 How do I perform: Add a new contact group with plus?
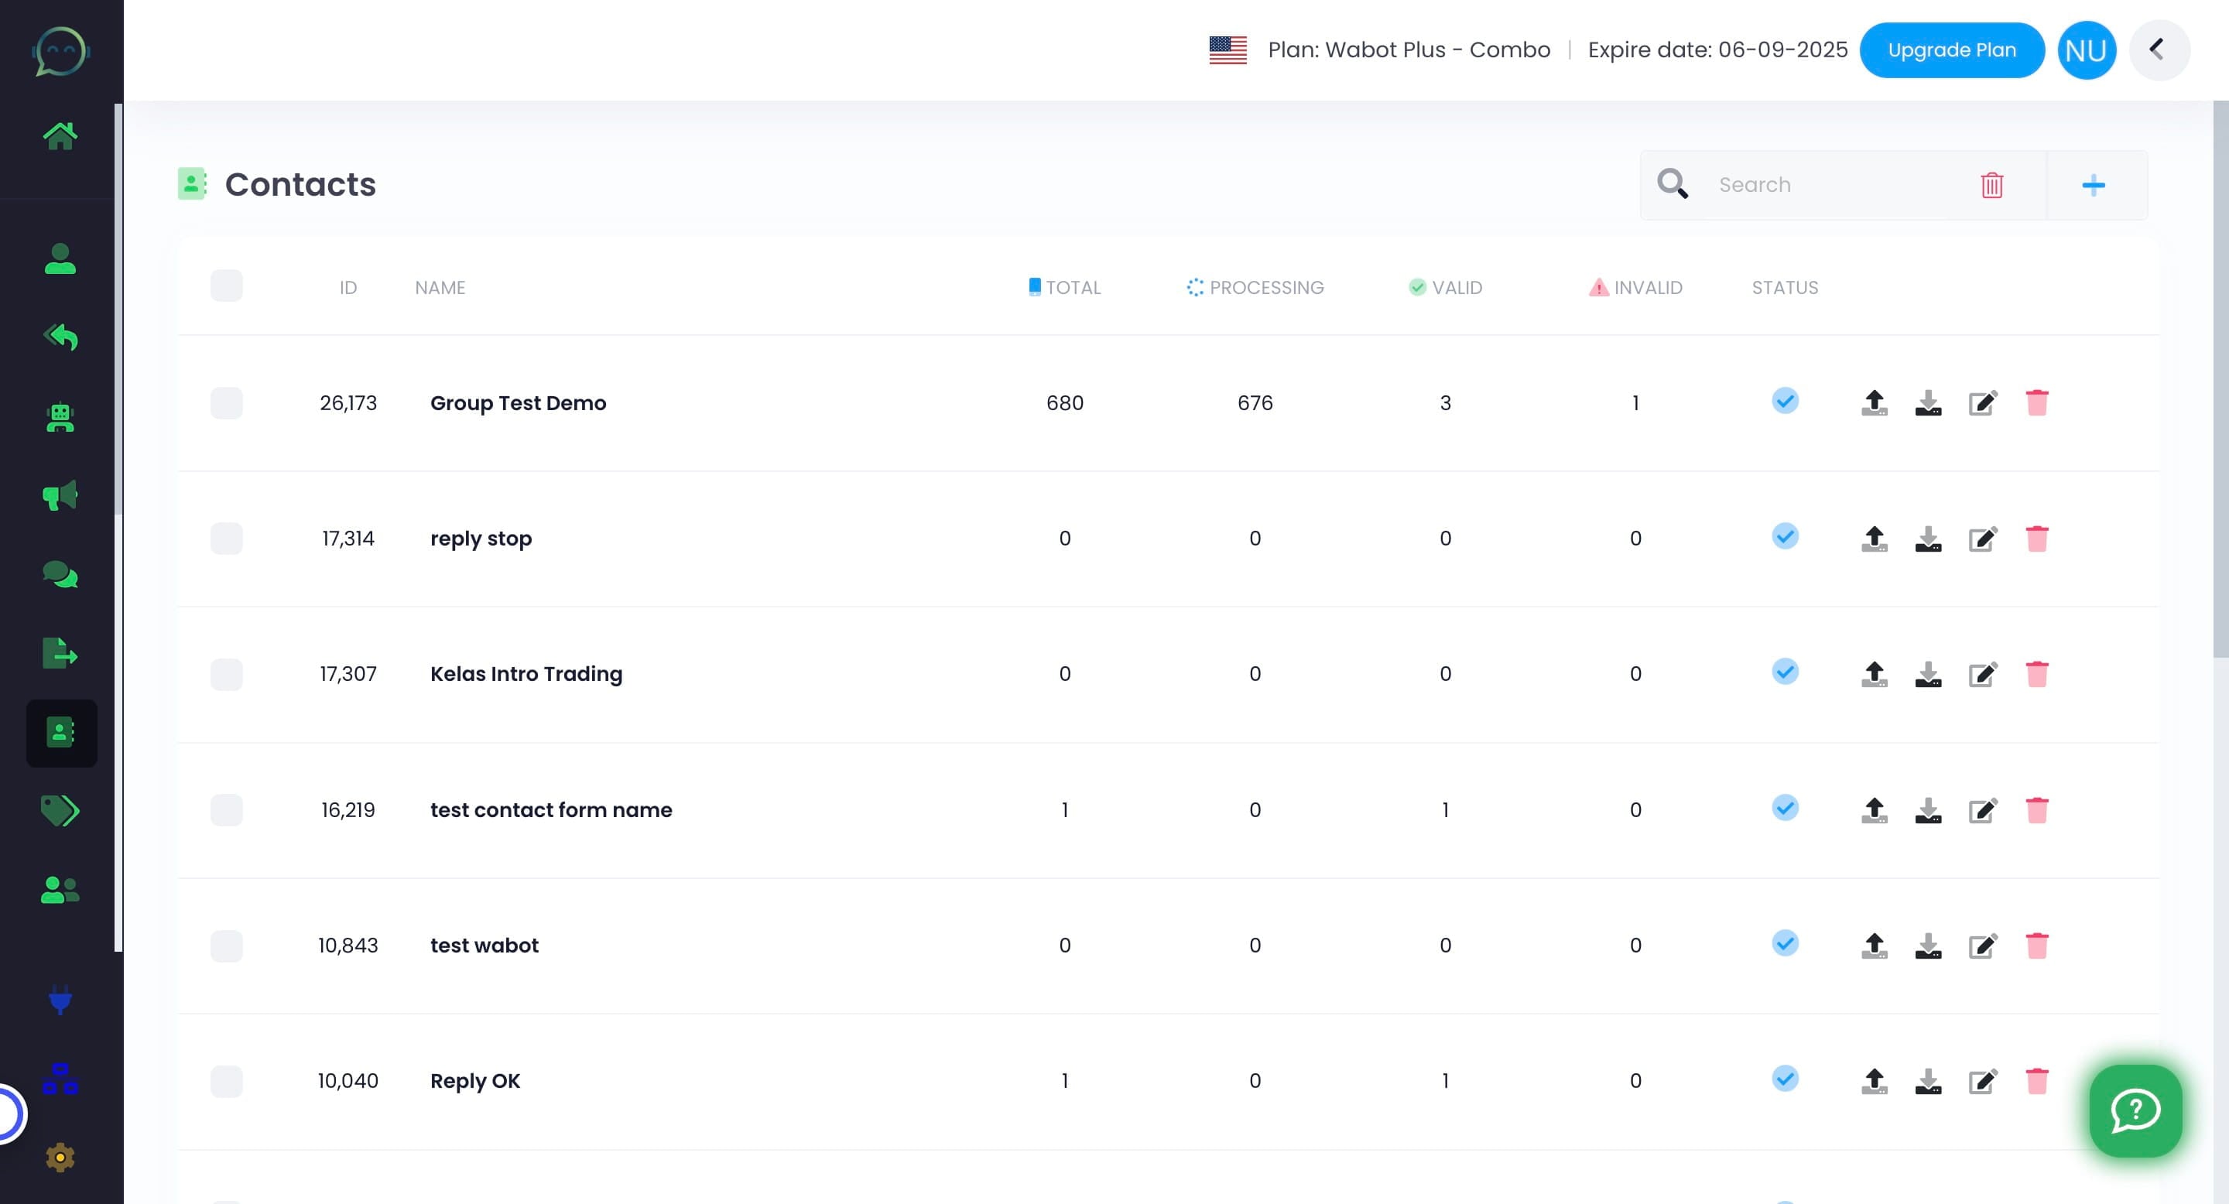[x=2093, y=185]
